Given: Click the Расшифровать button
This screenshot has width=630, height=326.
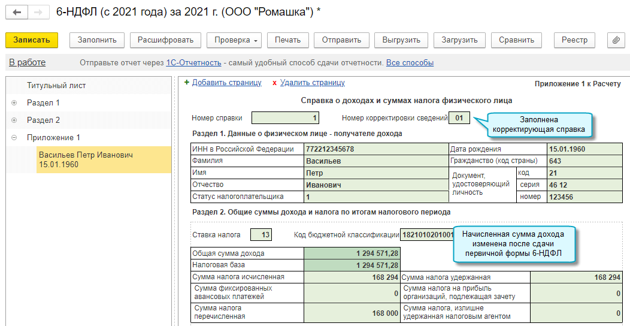Looking at the screenshot, I should tap(165, 40).
